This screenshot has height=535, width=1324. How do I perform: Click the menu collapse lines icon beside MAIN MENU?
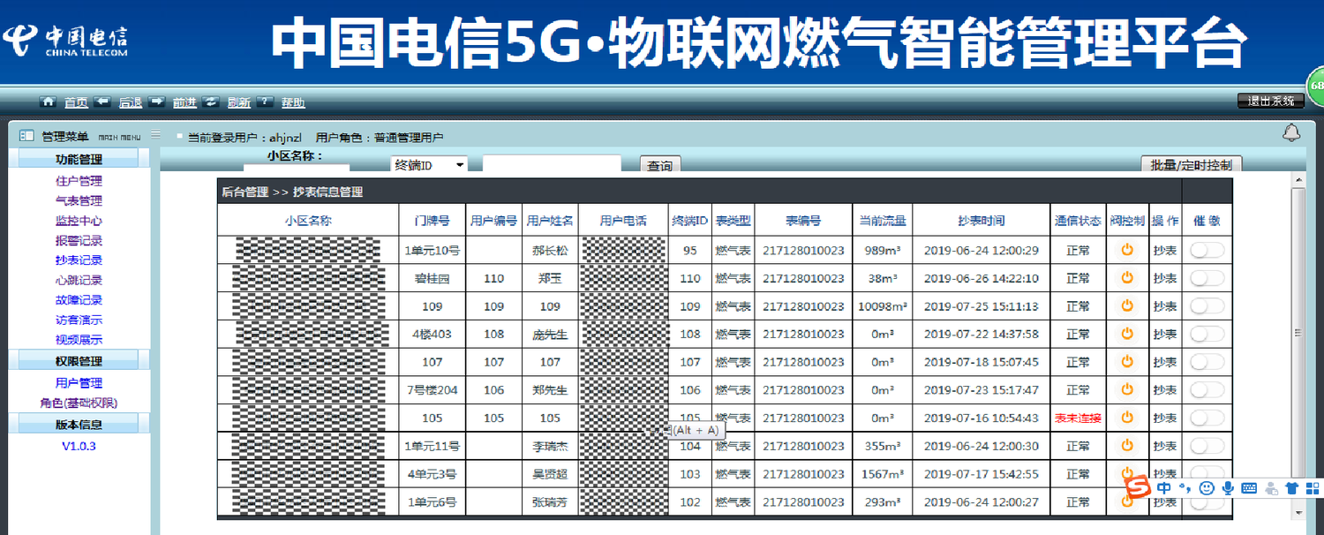(x=155, y=135)
